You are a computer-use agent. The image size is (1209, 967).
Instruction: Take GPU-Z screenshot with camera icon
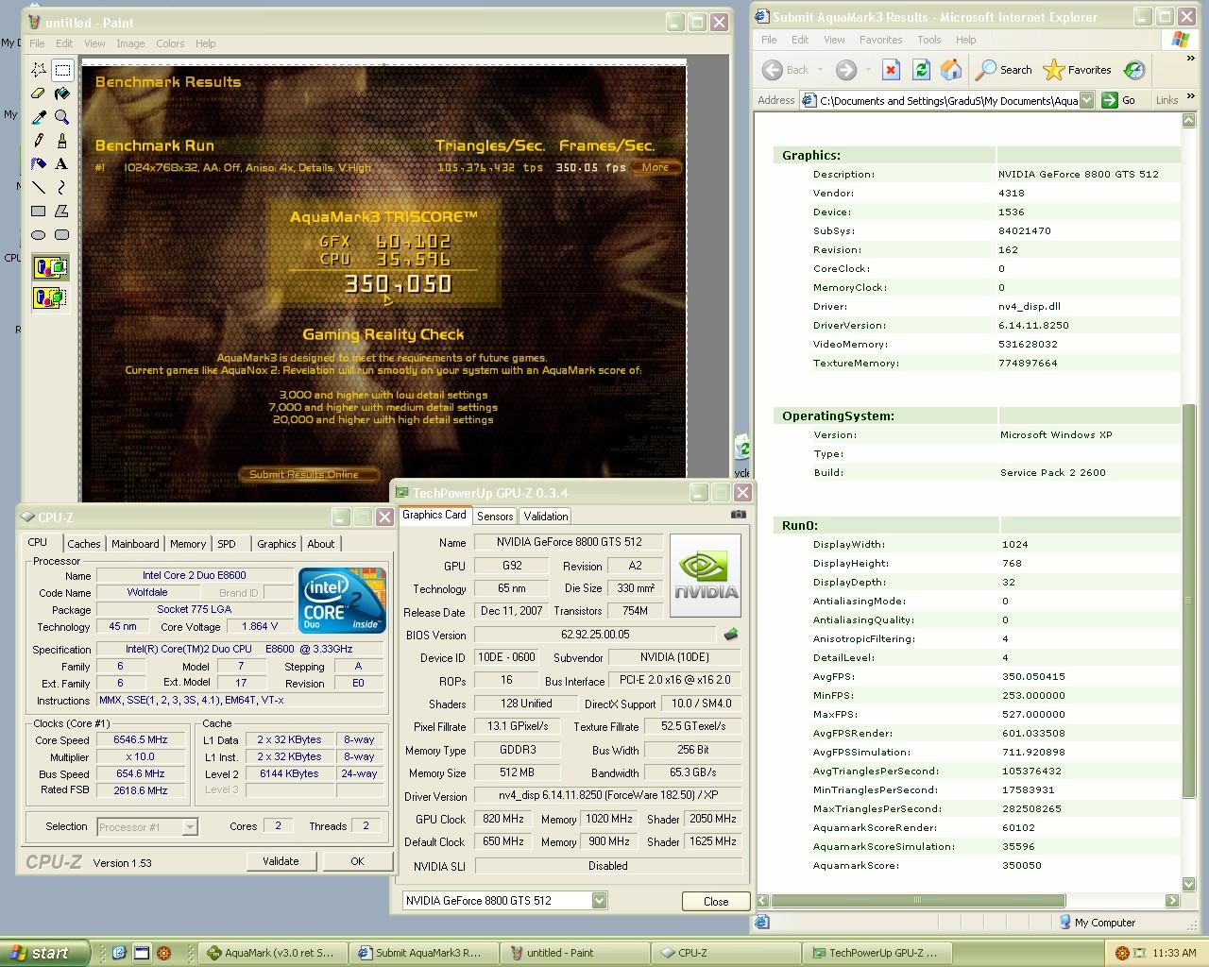pyautogui.click(x=739, y=515)
